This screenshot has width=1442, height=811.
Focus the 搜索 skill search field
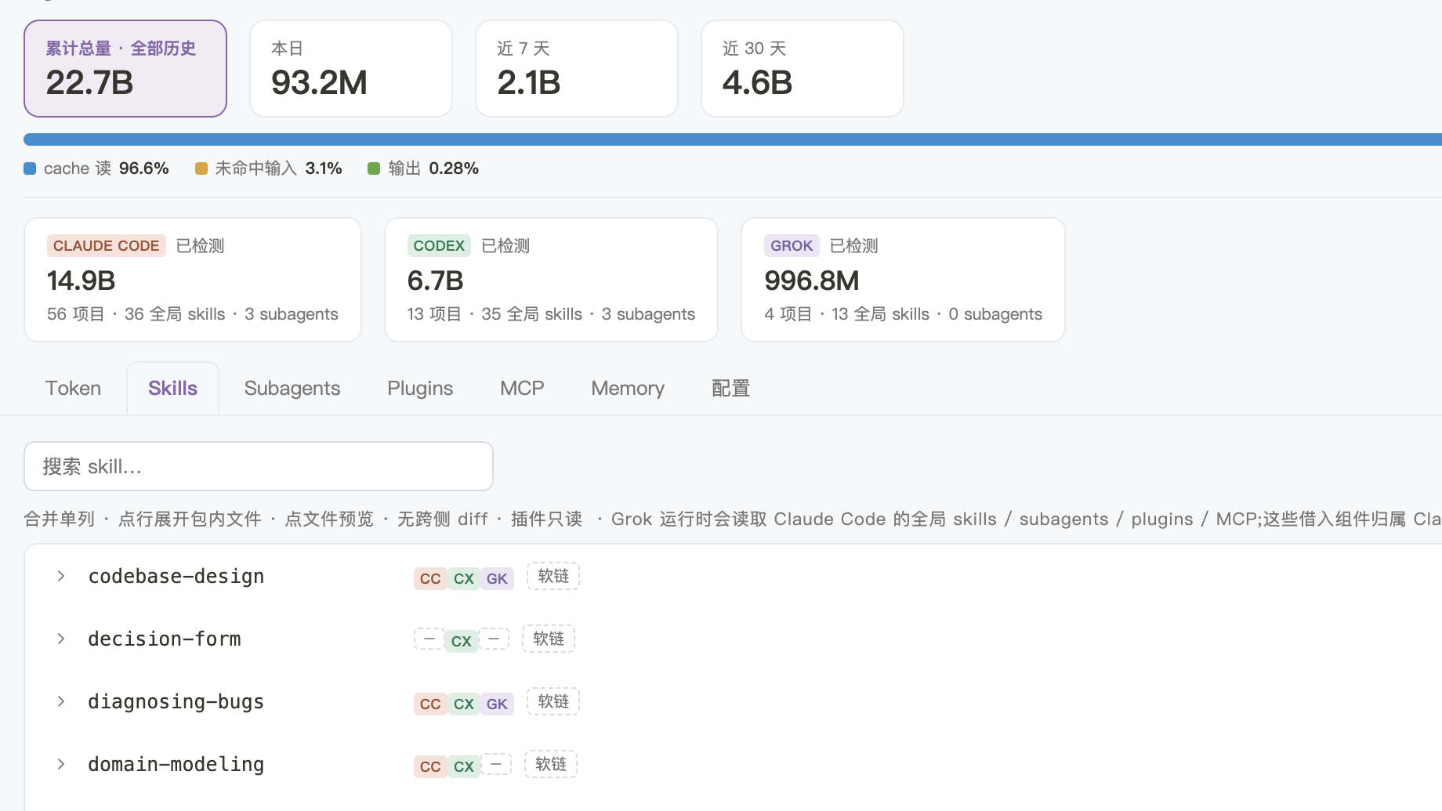click(259, 466)
